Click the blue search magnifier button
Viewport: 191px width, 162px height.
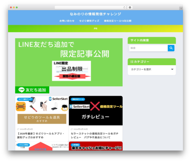171,48
